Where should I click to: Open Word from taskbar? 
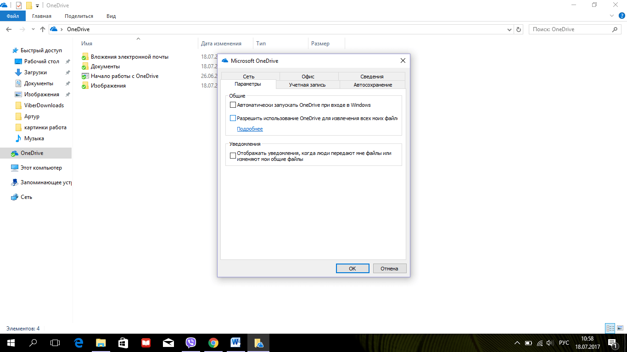pyautogui.click(x=236, y=343)
